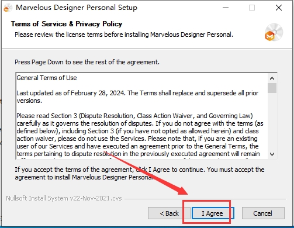294x228 pixels.
Task: Click the license scrollbar thumb
Action: tap(272, 88)
